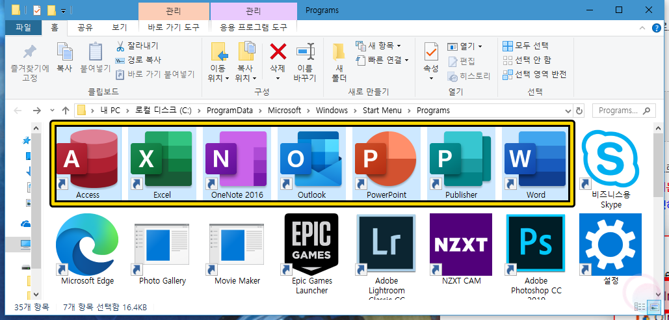This screenshot has height=320, width=669.
Task: Select the Adobe Photoshop CC shortcut
Action: [x=536, y=256]
